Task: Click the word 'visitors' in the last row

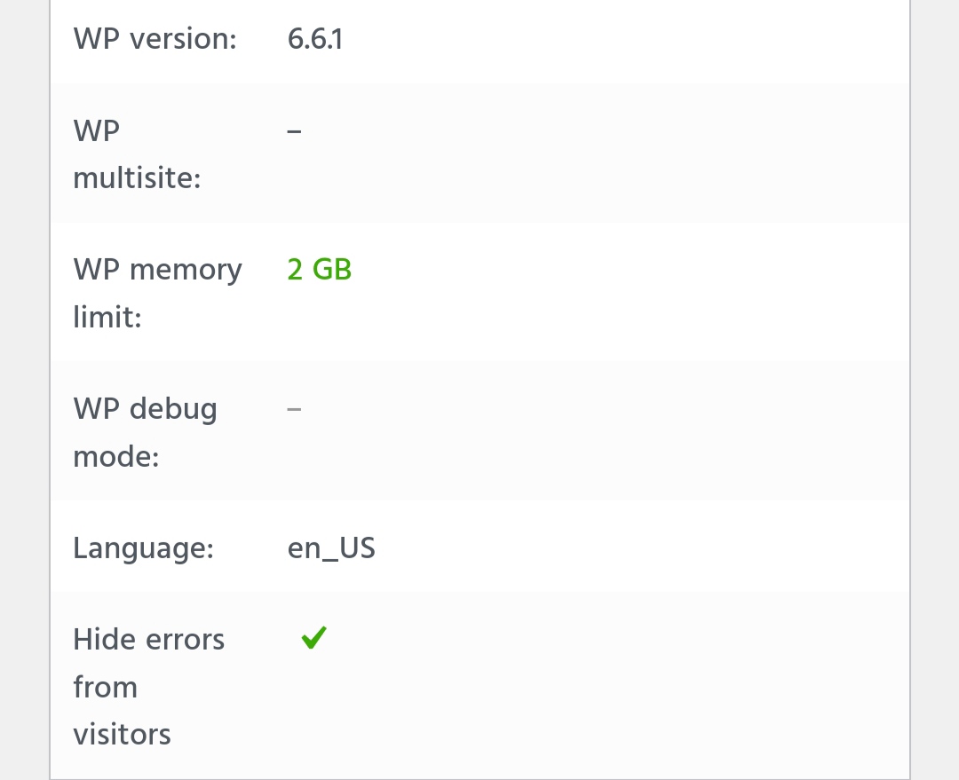Action: [123, 735]
